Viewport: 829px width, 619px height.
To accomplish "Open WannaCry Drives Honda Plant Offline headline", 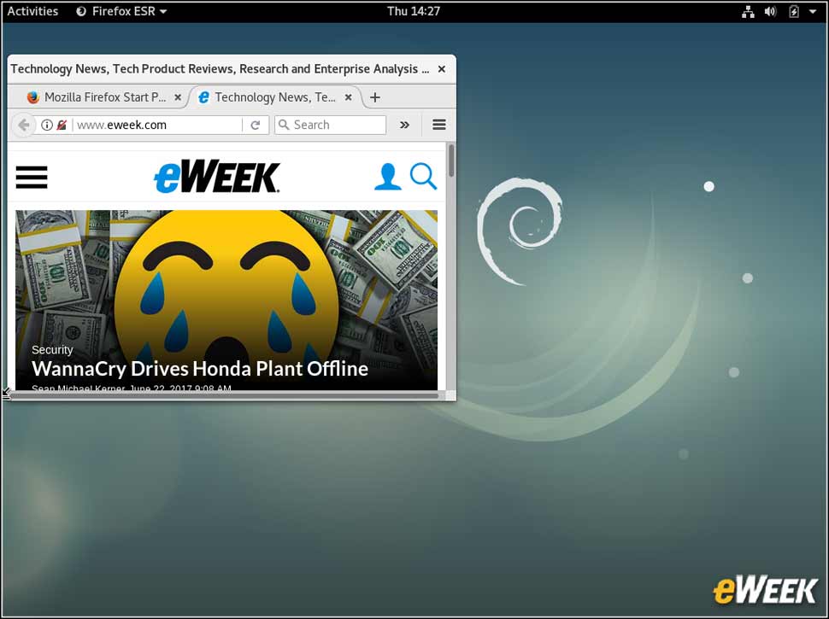I will pyautogui.click(x=200, y=369).
